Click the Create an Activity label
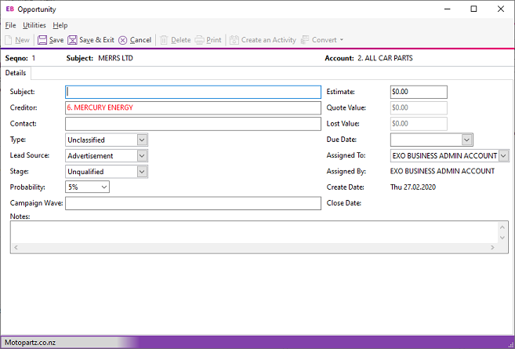 pyautogui.click(x=269, y=40)
